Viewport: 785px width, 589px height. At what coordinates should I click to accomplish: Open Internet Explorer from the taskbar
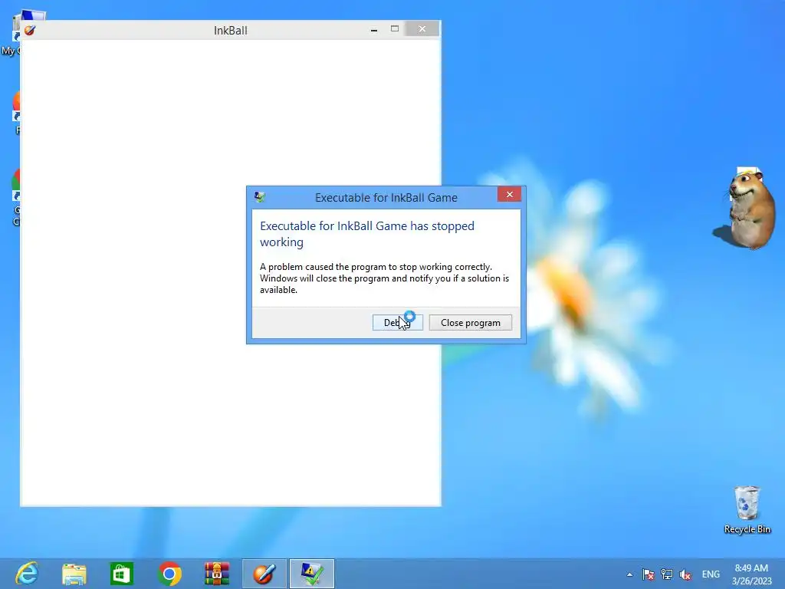(27, 574)
